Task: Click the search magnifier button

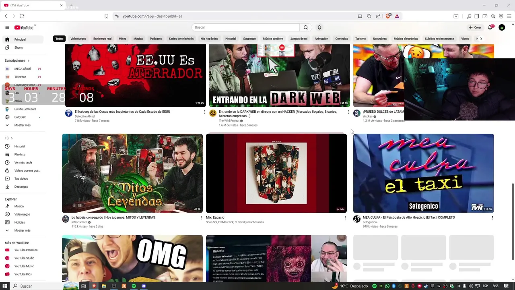Action: point(306,27)
